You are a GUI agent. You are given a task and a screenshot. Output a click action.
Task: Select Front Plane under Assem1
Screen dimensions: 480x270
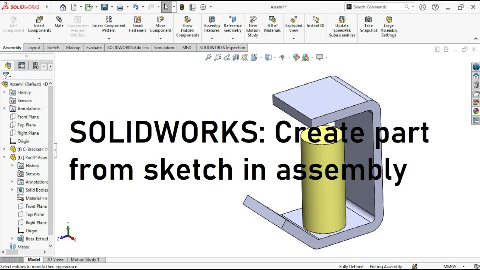click(x=24, y=117)
